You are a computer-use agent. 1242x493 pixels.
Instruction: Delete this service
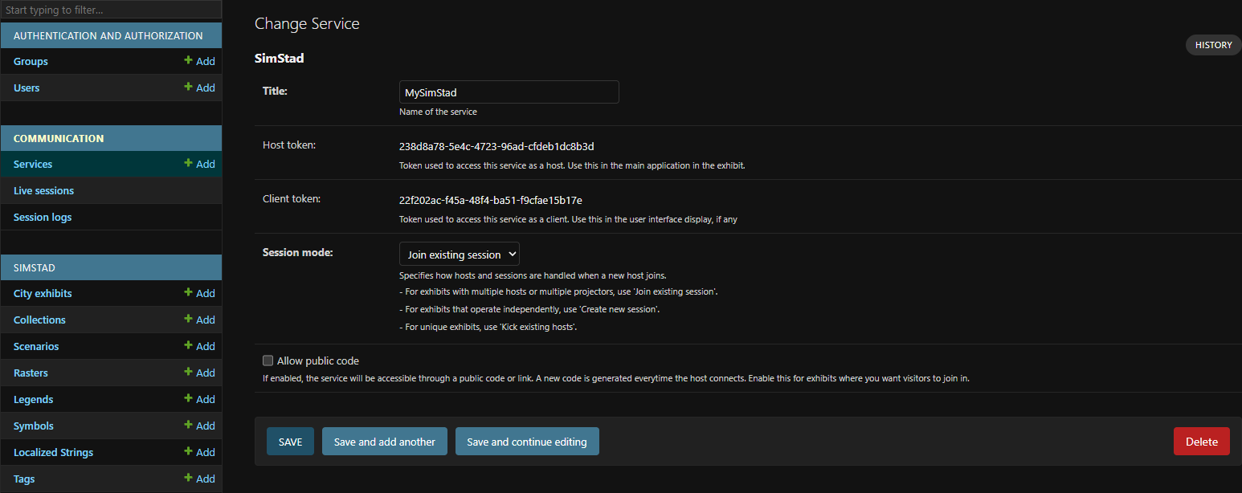[x=1202, y=442]
